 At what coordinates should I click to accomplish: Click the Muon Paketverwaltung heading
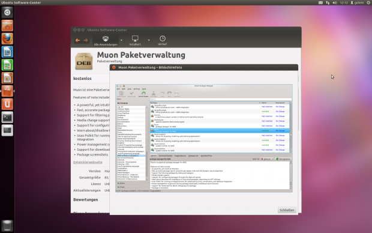[141, 55]
